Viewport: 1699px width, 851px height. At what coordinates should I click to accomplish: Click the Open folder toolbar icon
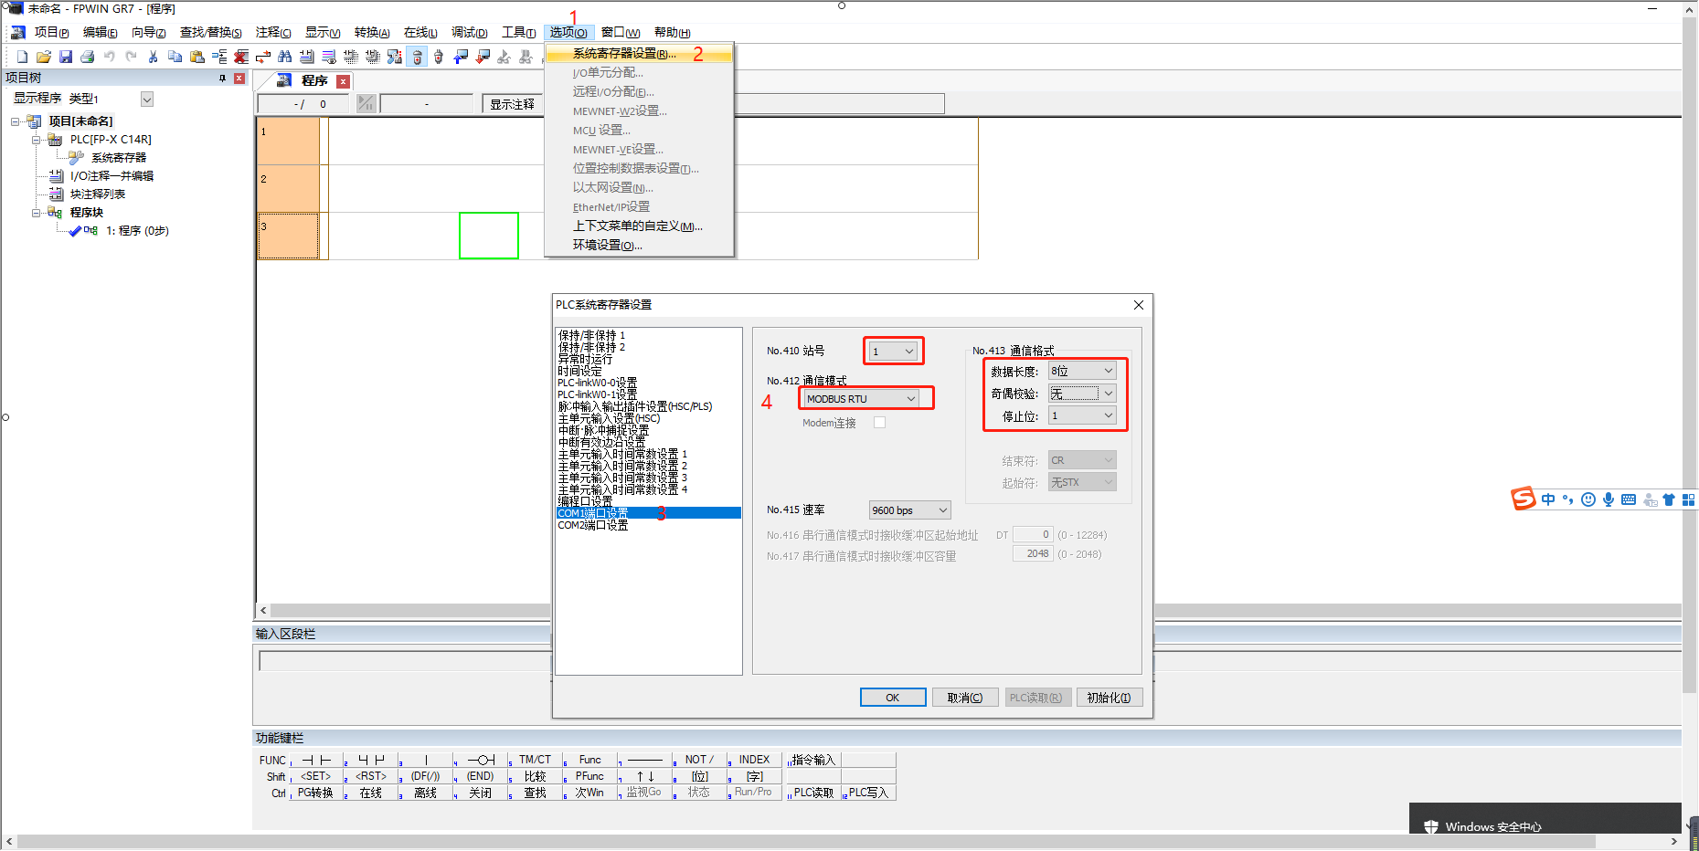(x=44, y=57)
